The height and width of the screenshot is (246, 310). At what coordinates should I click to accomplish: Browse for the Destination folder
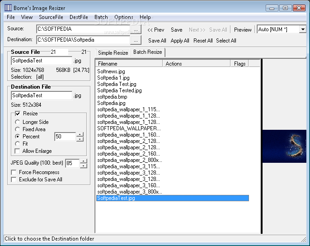pyautogui.click(x=136, y=40)
